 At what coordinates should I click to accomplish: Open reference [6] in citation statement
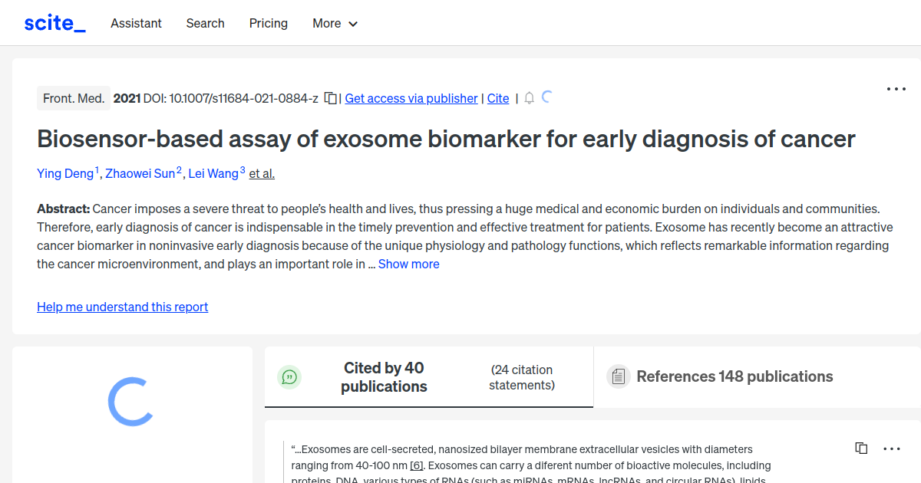tap(415, 465)
